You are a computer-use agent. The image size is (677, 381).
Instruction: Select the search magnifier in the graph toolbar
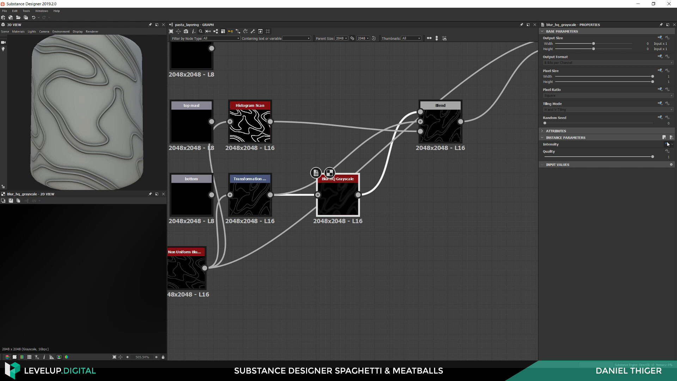coord(201,31)
